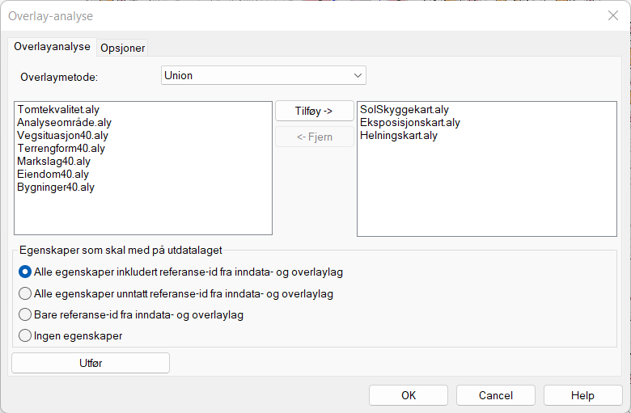Select SolSkyggekart.aly in the right list

tap(404, 109)
